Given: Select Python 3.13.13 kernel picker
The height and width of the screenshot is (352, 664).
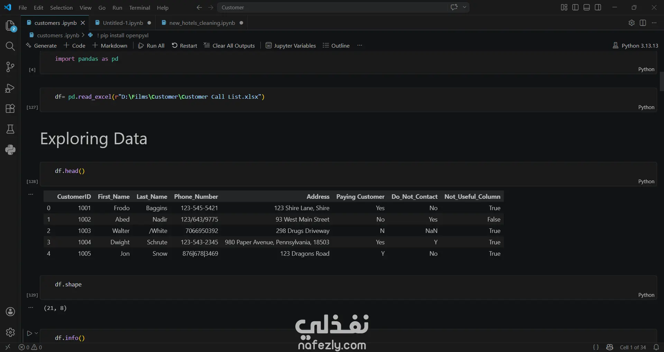Looking at the screenshot, I should pos(635,46).
